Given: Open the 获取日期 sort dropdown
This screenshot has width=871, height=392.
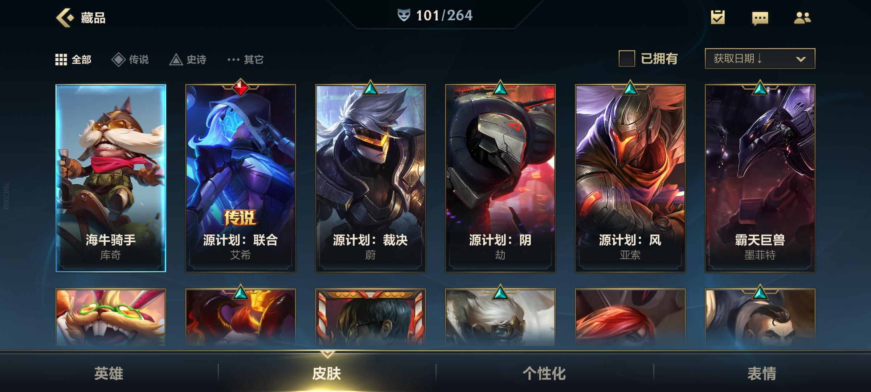Looking at the screenshot, I should pyautogui.click(x=760, y=58).
